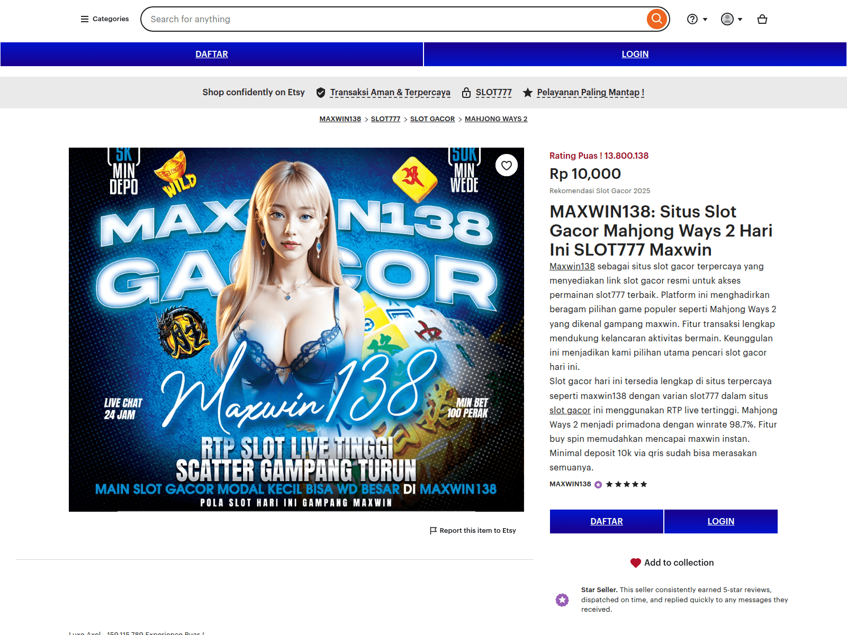The height and width of the screenshot is (635, 847).
Task: Click Shop confidently on Etsy text
Action: pos(254,93)
